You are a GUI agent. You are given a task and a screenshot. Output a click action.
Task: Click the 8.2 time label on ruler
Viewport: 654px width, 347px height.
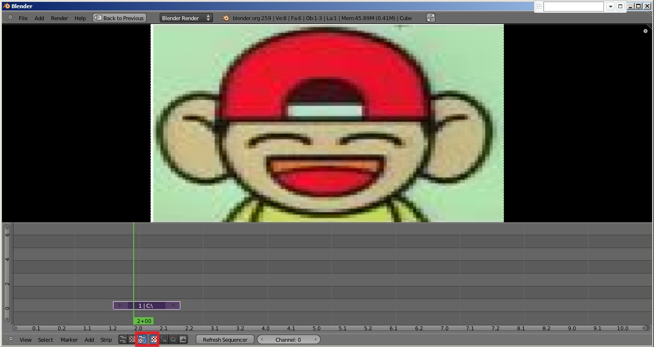tap(546, 329)
